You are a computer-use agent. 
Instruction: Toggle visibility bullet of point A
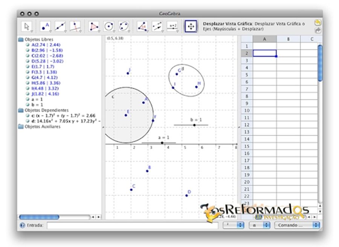click(27, 45)
